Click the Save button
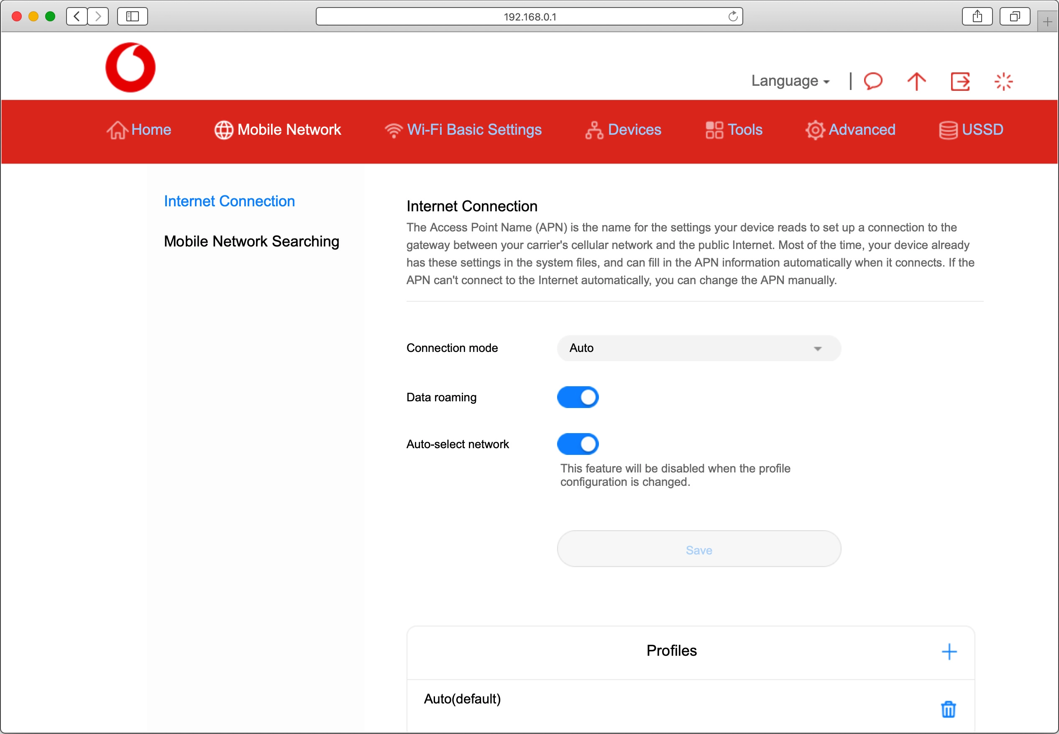The width and height of the screenshot is (1059, 734). point(698,549)
